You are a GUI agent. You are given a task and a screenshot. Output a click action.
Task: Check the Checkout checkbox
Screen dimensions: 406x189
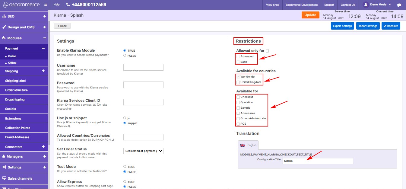tap(238, 97)
